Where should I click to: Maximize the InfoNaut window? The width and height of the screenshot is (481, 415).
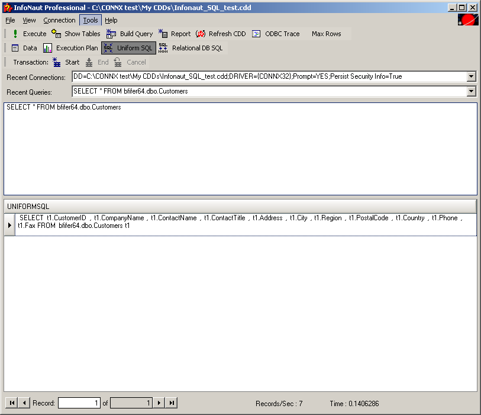pos(461,8)
